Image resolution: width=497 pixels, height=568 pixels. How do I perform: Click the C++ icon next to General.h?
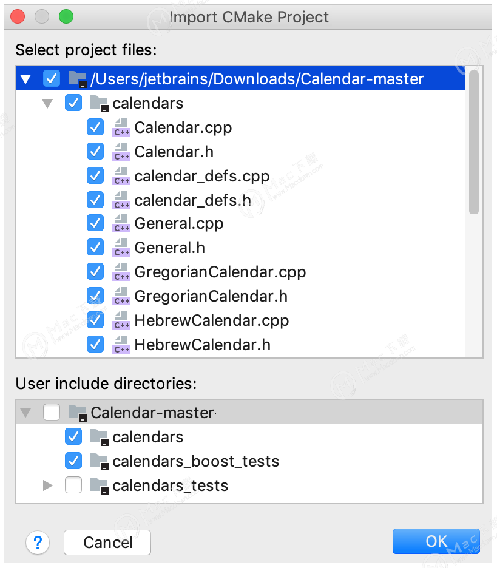[x=121, y=248]
